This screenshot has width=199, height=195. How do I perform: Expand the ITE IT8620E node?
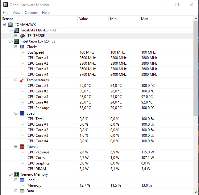pyautogui.click(x=16, y=36)
